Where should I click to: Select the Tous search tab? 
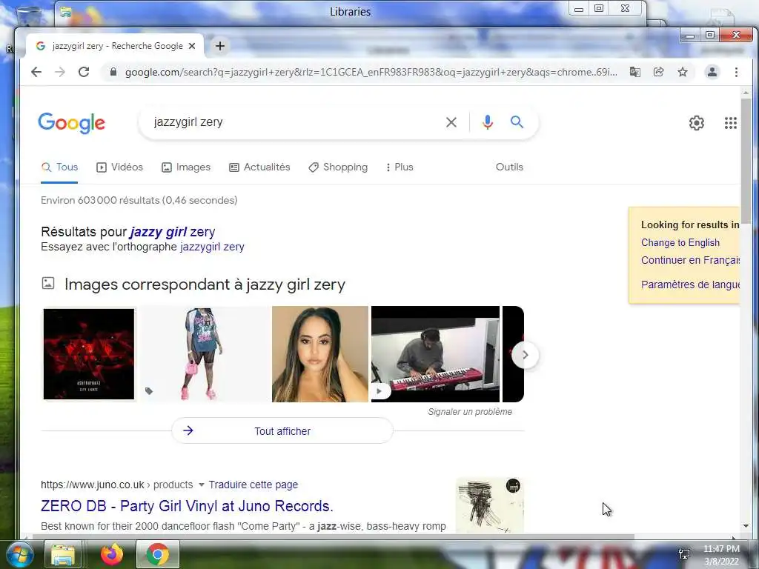pos(59,167)
